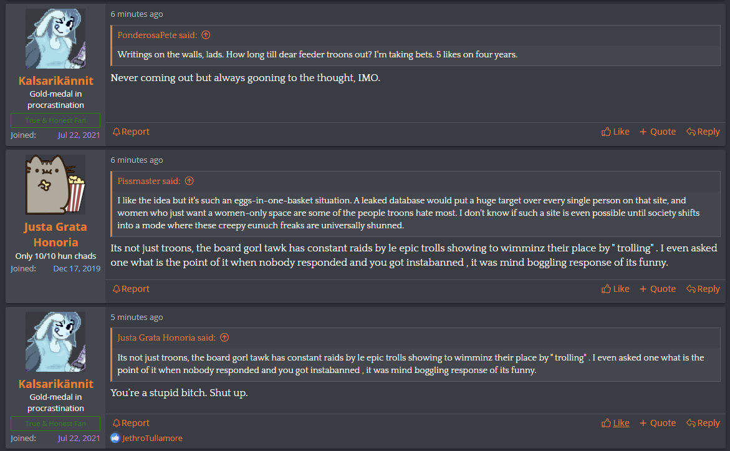
Task: Like the post replying to PonderosaPete
Action: pyautogui.click(x=615, y=132)
